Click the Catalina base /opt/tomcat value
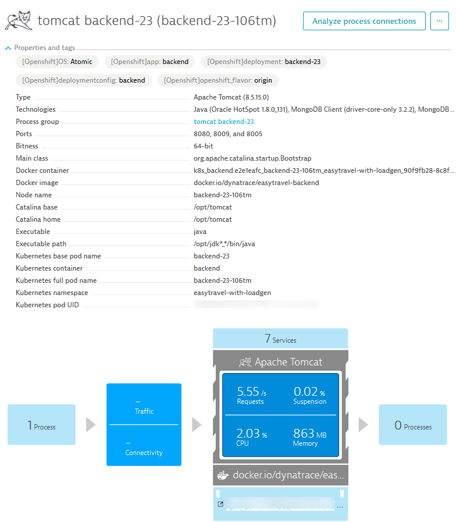The image size is (456, 522). point(213,207)
